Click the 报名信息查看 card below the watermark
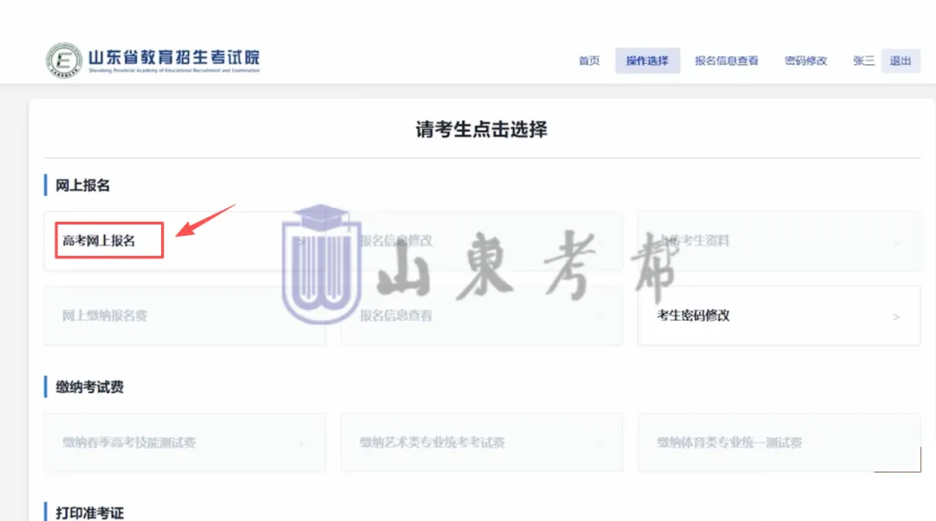The height and width of the screenshot is (521, 936). [x=482, y=316]
